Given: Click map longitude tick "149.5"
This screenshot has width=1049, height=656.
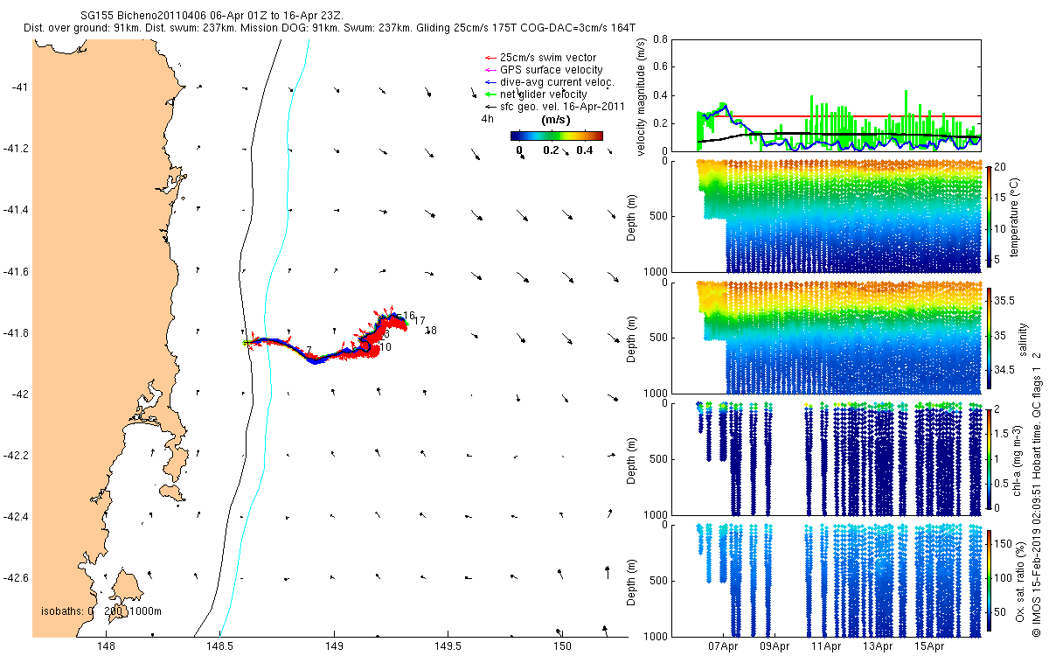Looking at the screenshot, I should click(448, 646).
